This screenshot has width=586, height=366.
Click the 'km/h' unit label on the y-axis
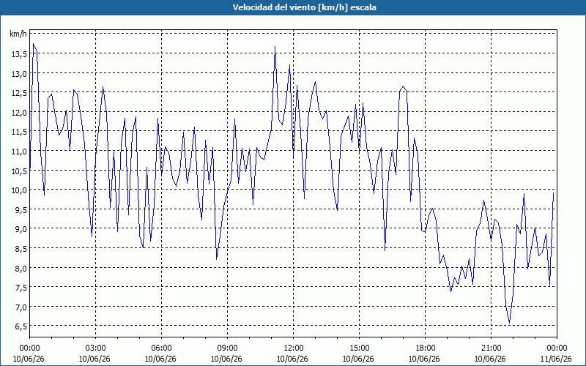point(18,34)
